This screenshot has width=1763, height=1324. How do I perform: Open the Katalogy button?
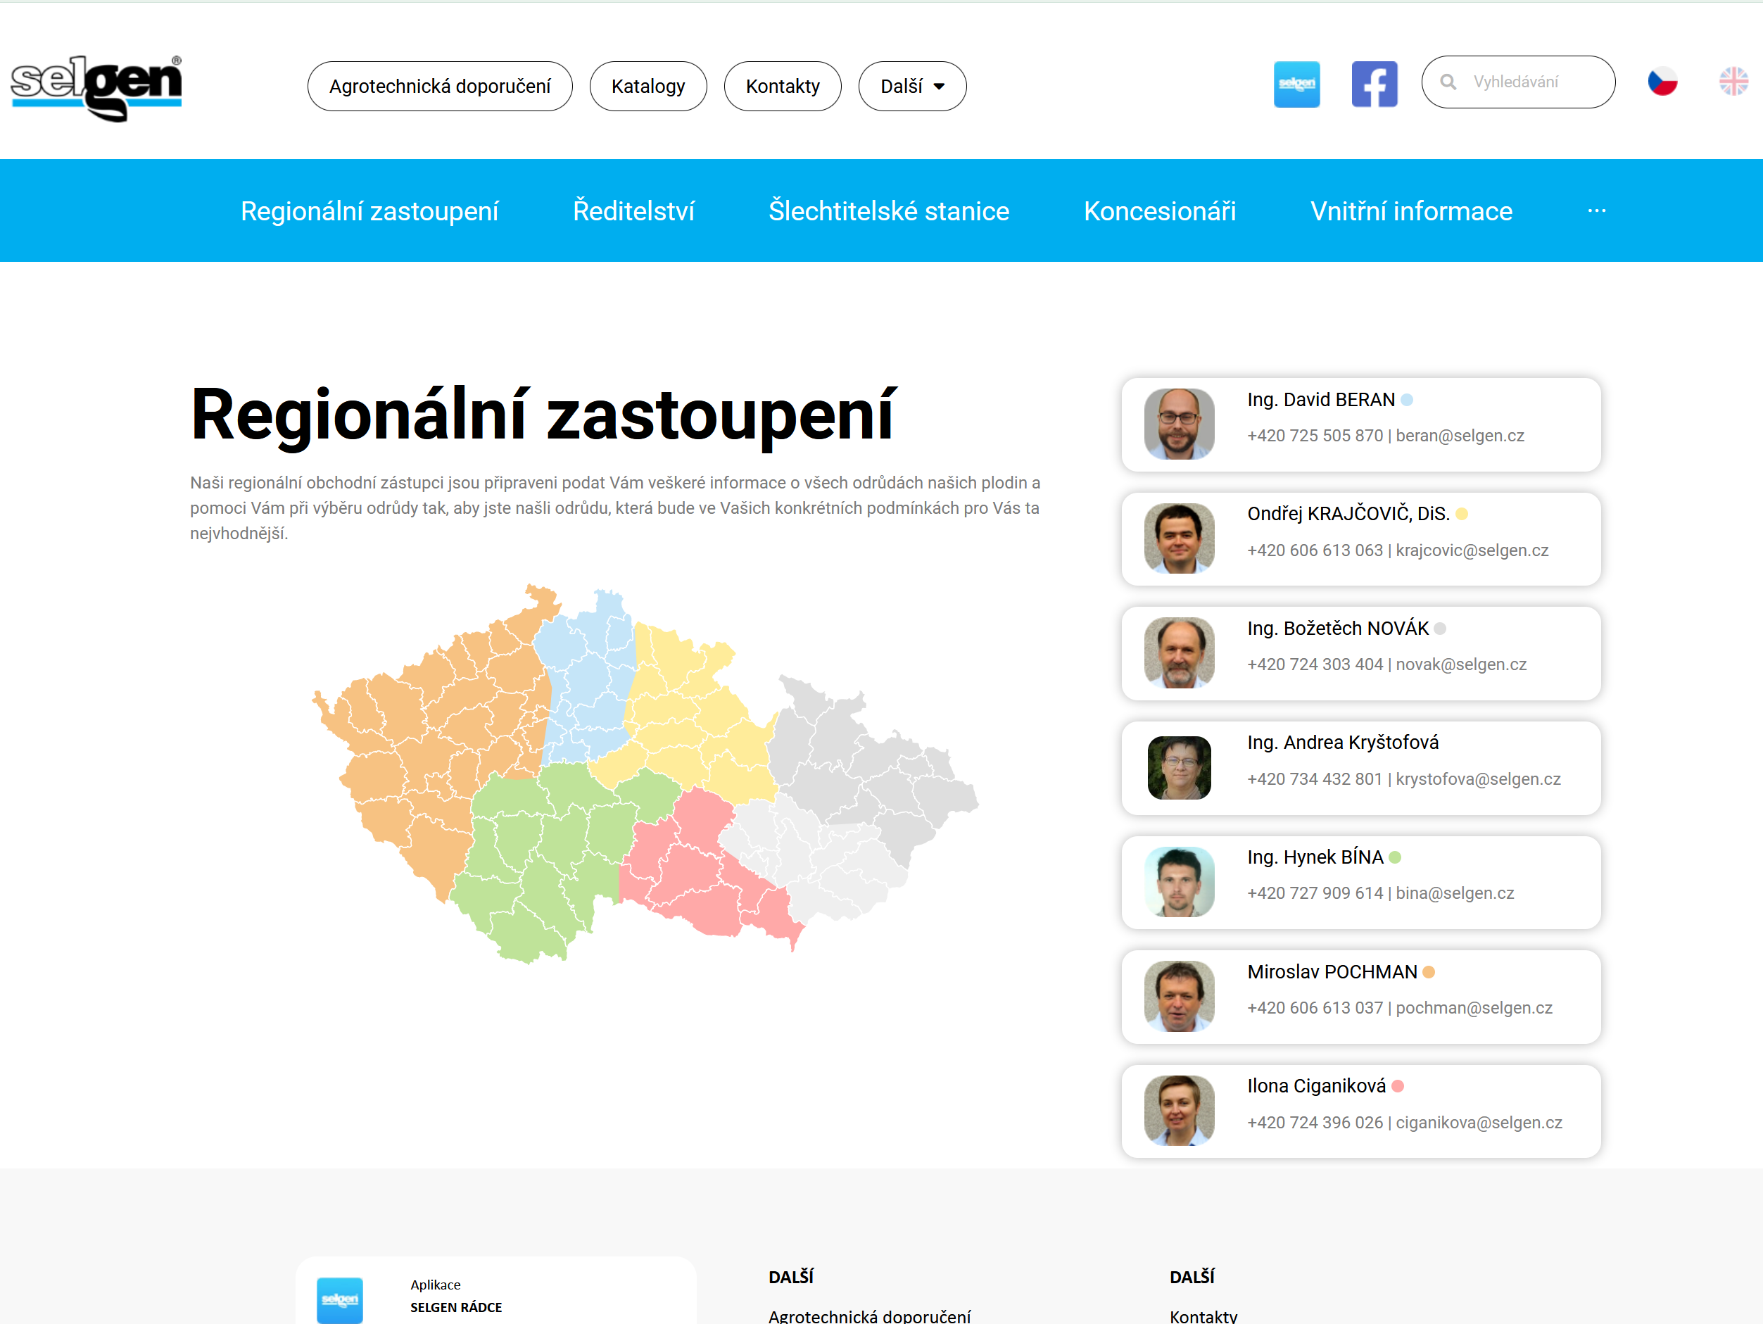click(x=648, y=86)
